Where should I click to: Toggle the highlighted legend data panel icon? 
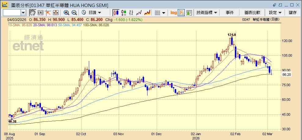(181, 13)
